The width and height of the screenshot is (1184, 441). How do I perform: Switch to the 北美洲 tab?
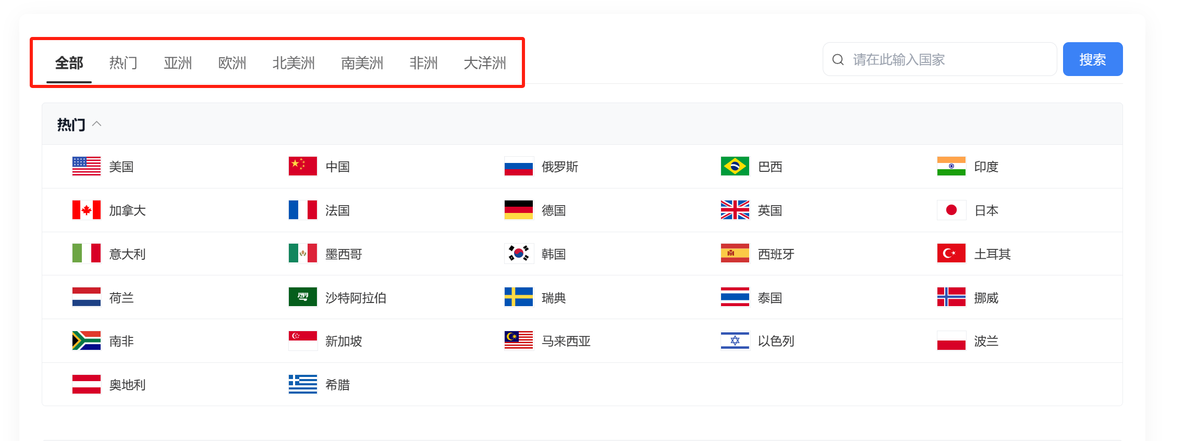(x=294, y=63)
